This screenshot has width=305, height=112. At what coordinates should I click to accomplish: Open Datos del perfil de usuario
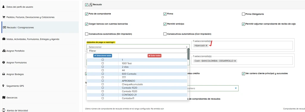20,7
